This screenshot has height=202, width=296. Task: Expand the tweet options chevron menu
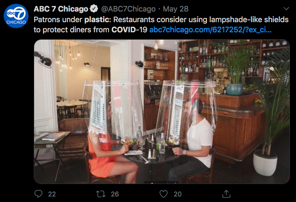(x=286, y=8)
